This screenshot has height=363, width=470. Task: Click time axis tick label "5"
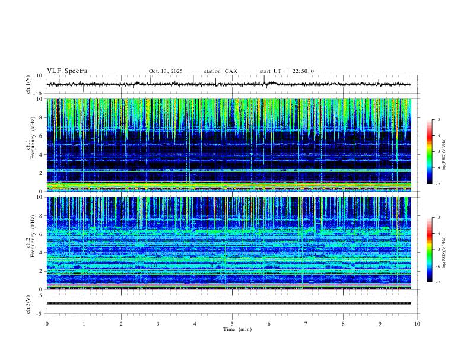[232, 324]
